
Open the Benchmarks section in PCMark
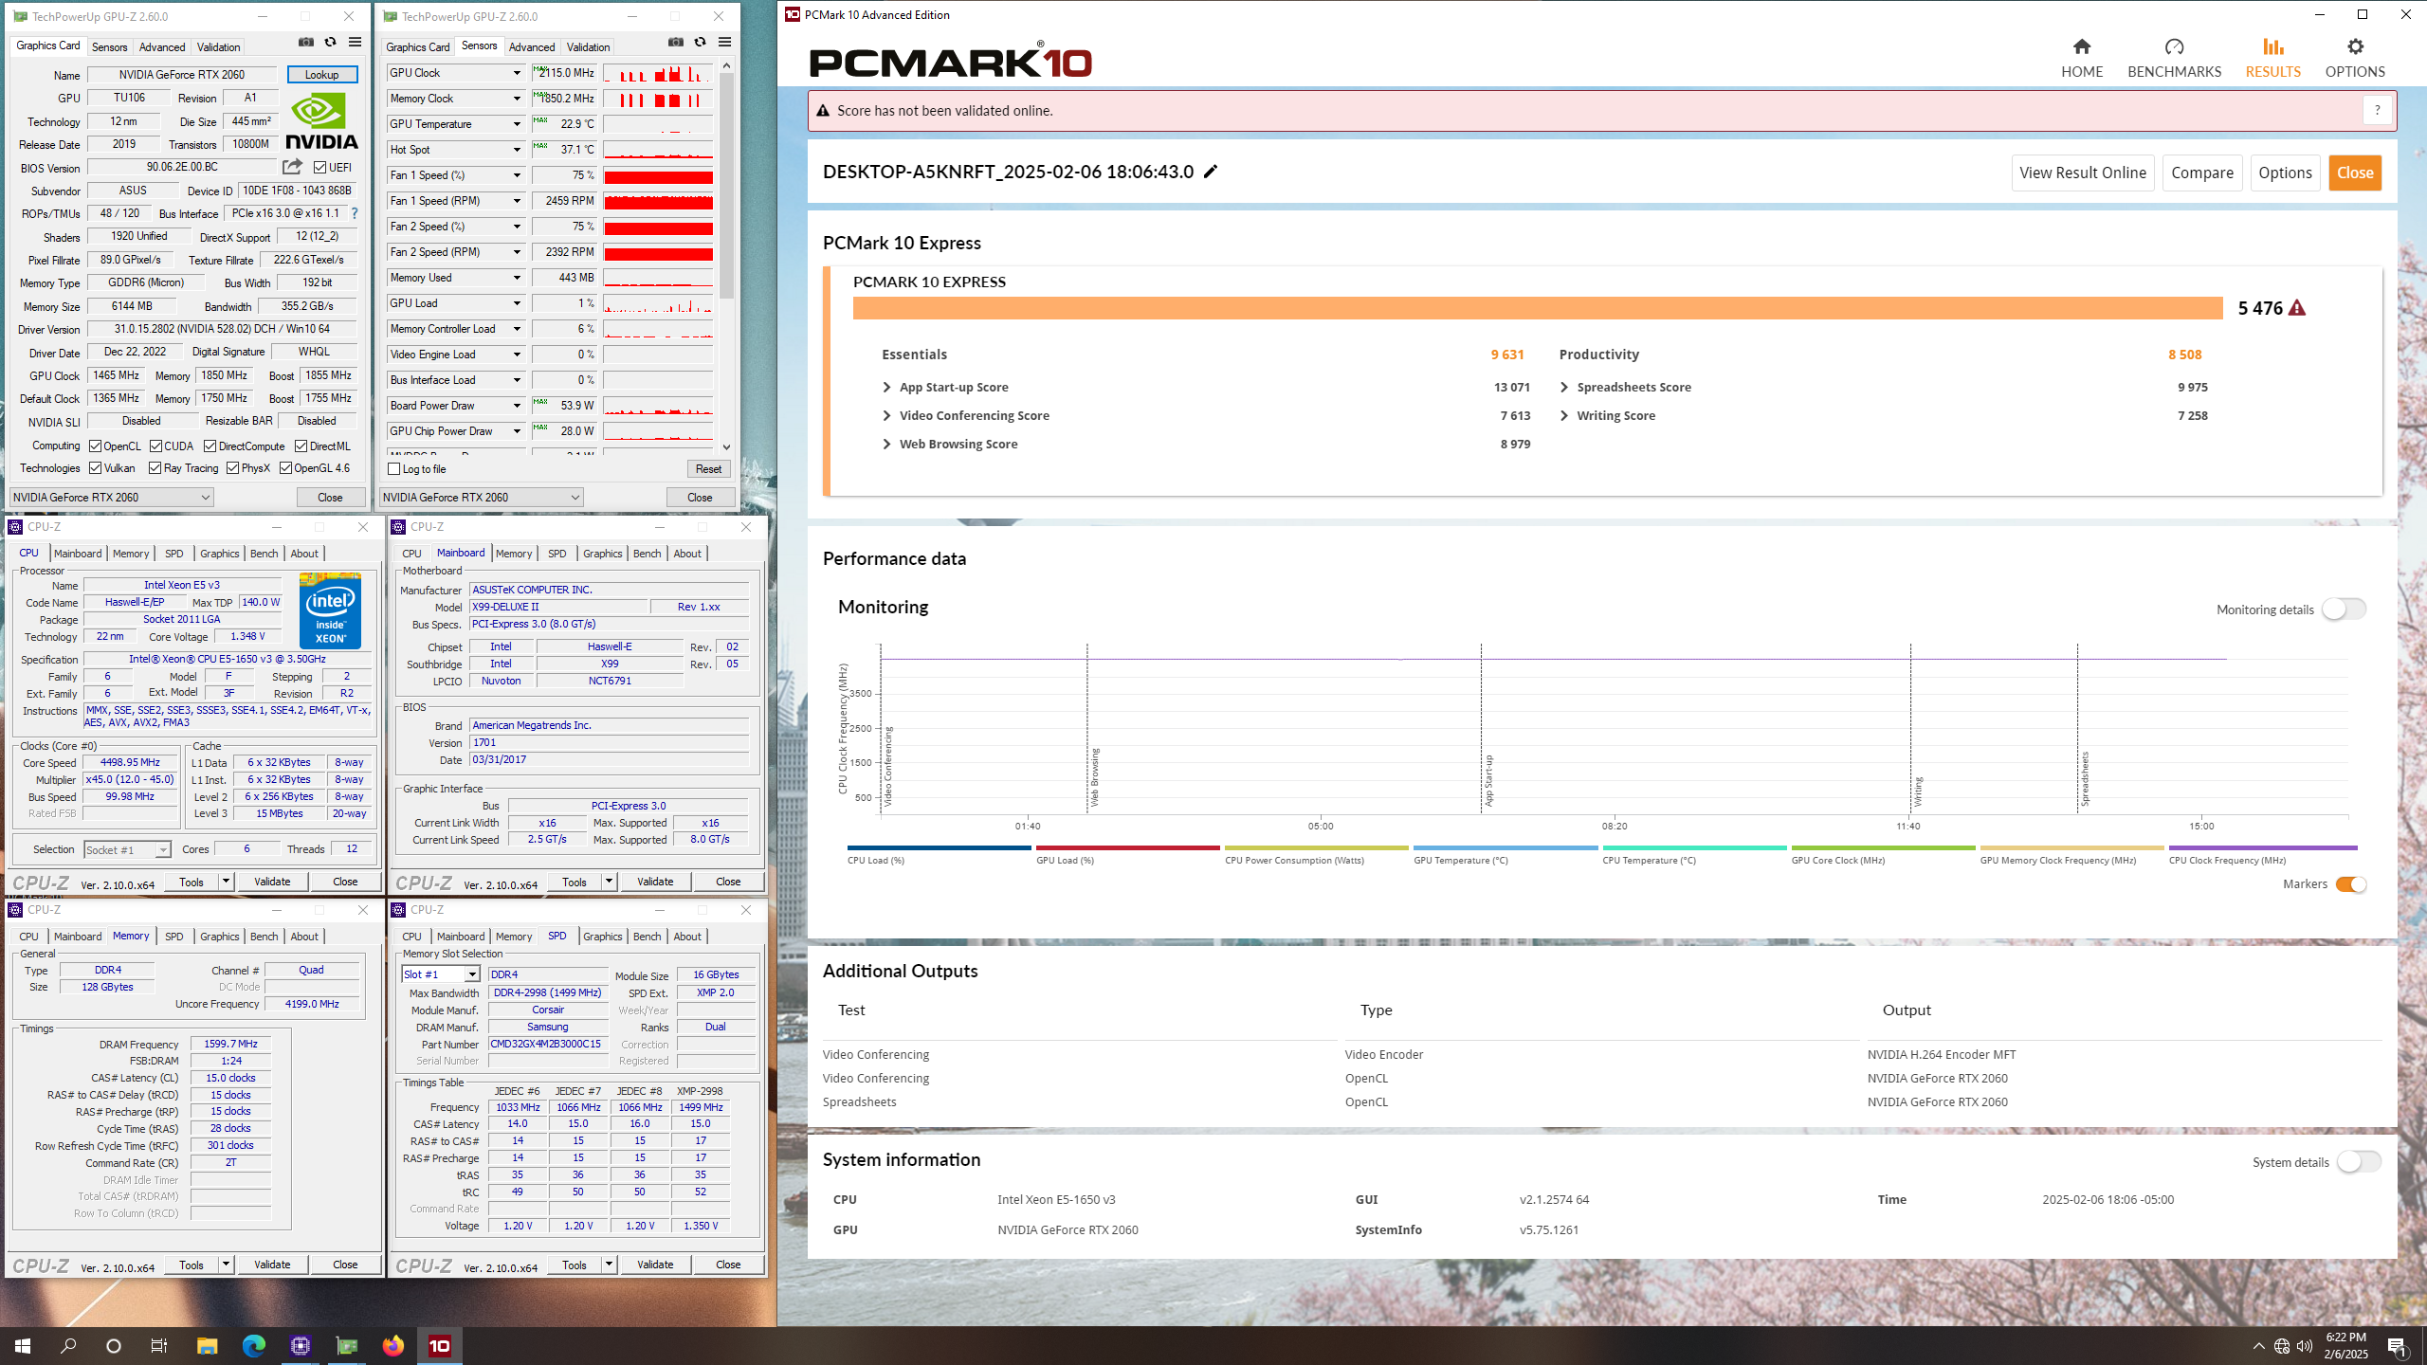coord(2174,58)
